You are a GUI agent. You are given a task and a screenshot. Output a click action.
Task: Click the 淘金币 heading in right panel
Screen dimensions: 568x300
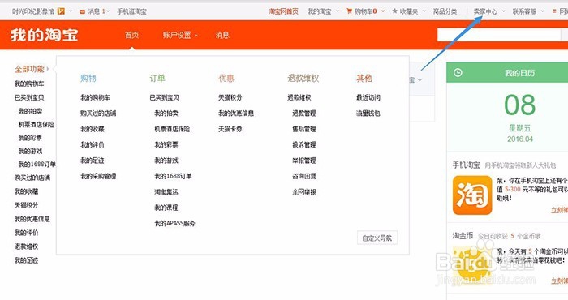click(463, 236)
